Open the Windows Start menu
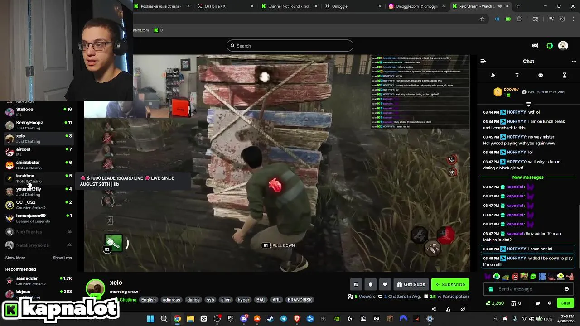This screenshot has height=326, width=580. click(x=150, y=319)
